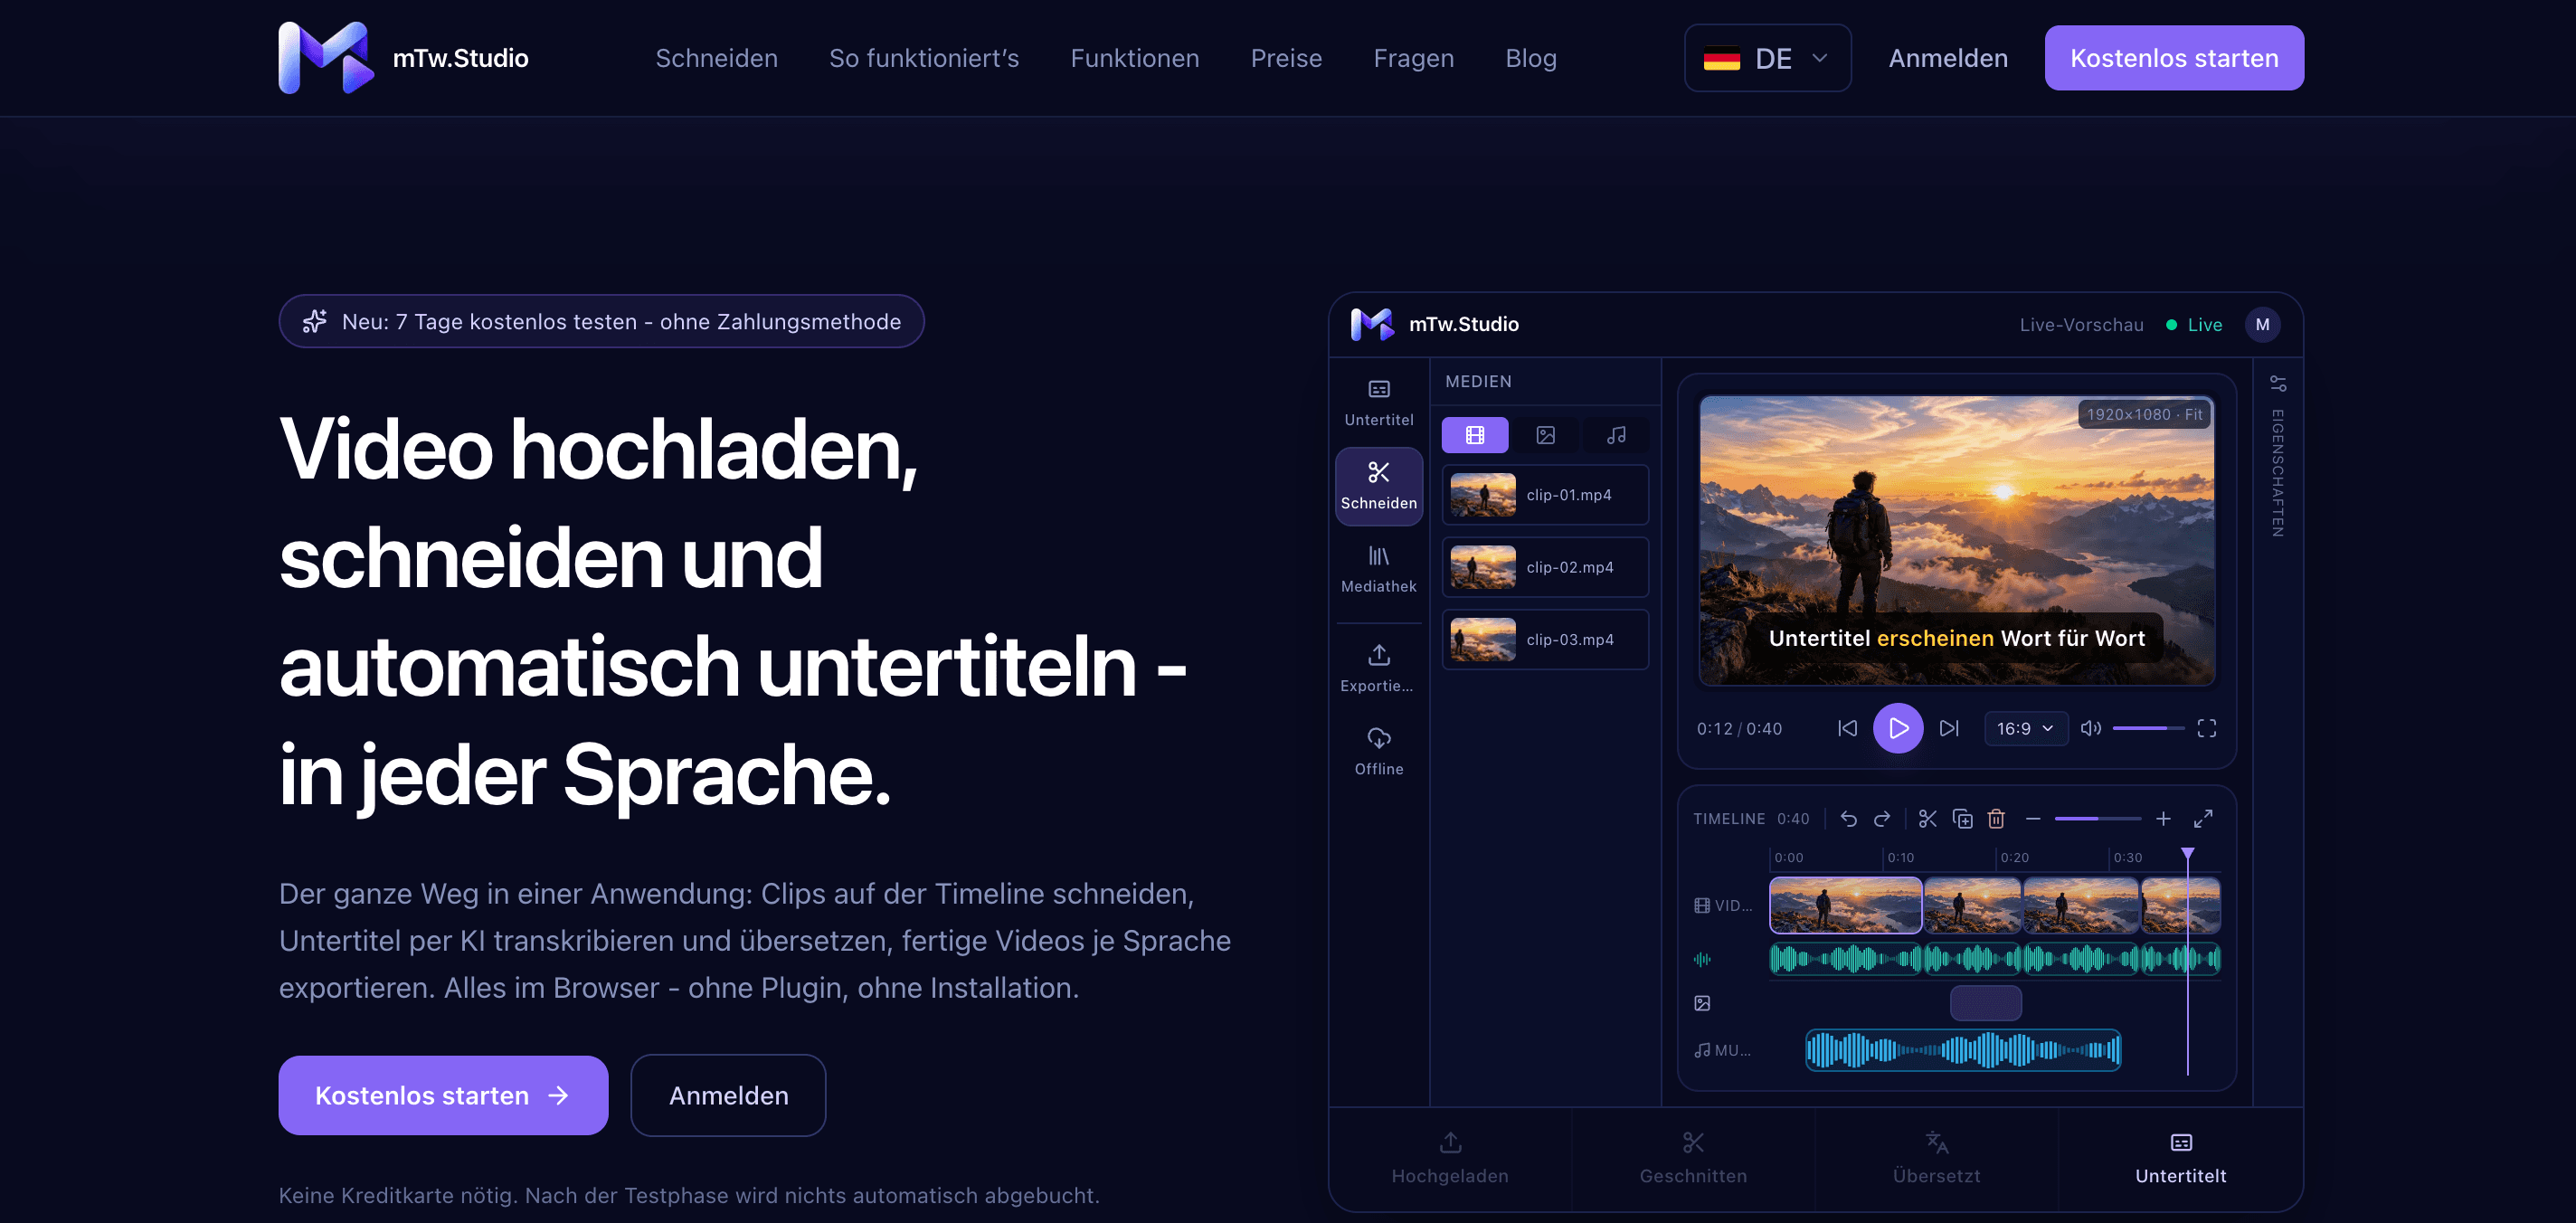
Task: Open the Fragen nav link
Action: tap(1413, 58)
